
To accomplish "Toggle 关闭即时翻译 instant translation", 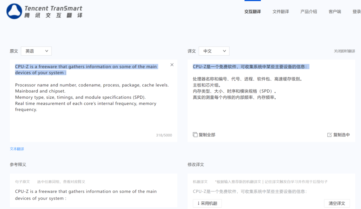I will pos(344,51).
